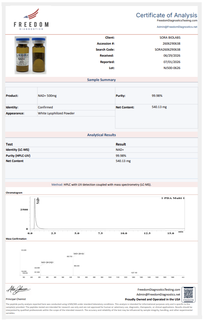204x321 pixels.
Task: Select the Search Code value SORA2606290638
Action: point(167,49)
